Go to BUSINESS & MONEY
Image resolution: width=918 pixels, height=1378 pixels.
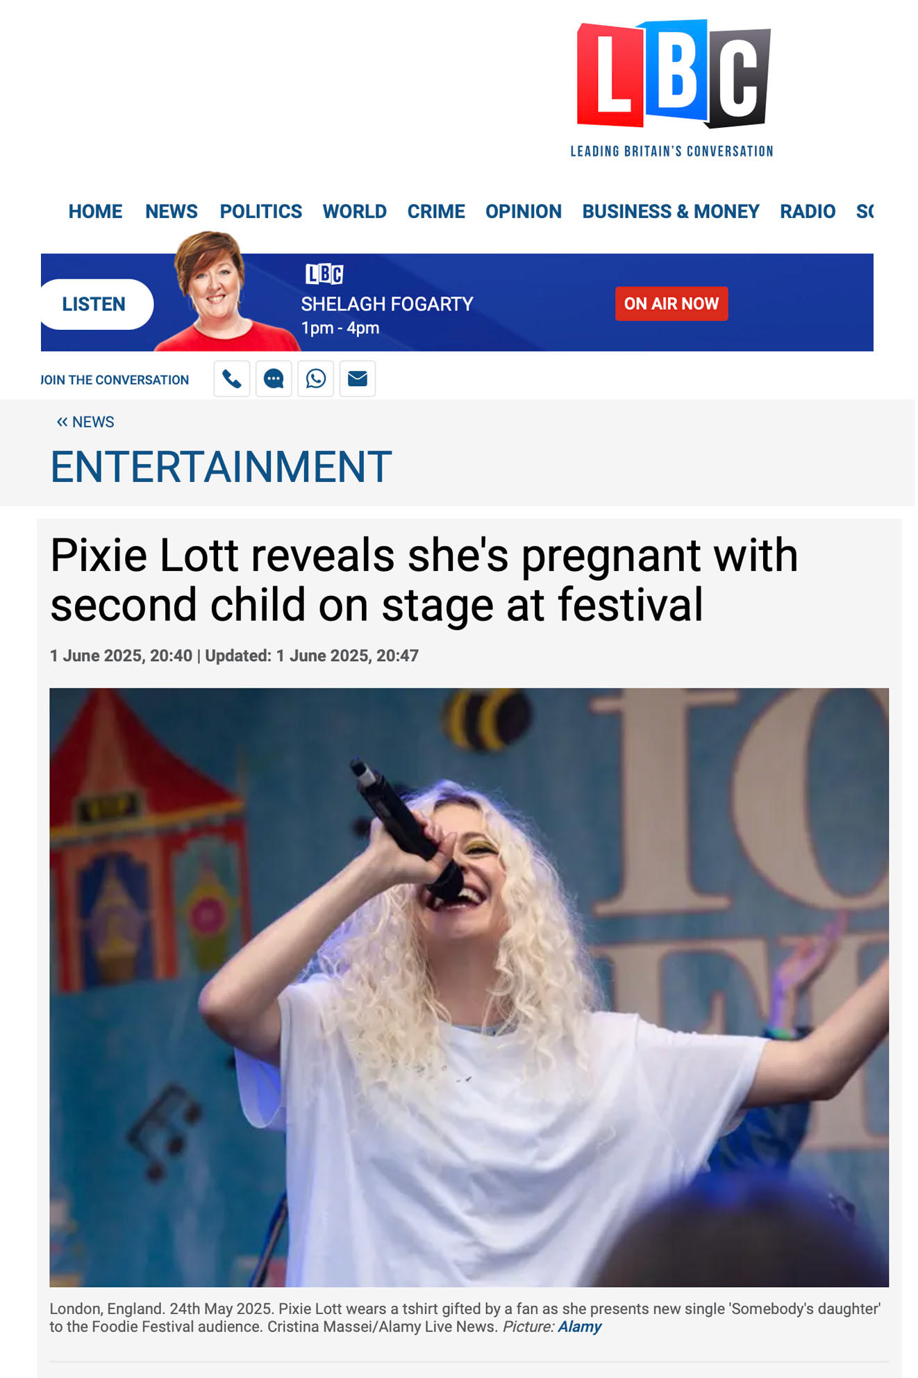[x=671, y=211]
